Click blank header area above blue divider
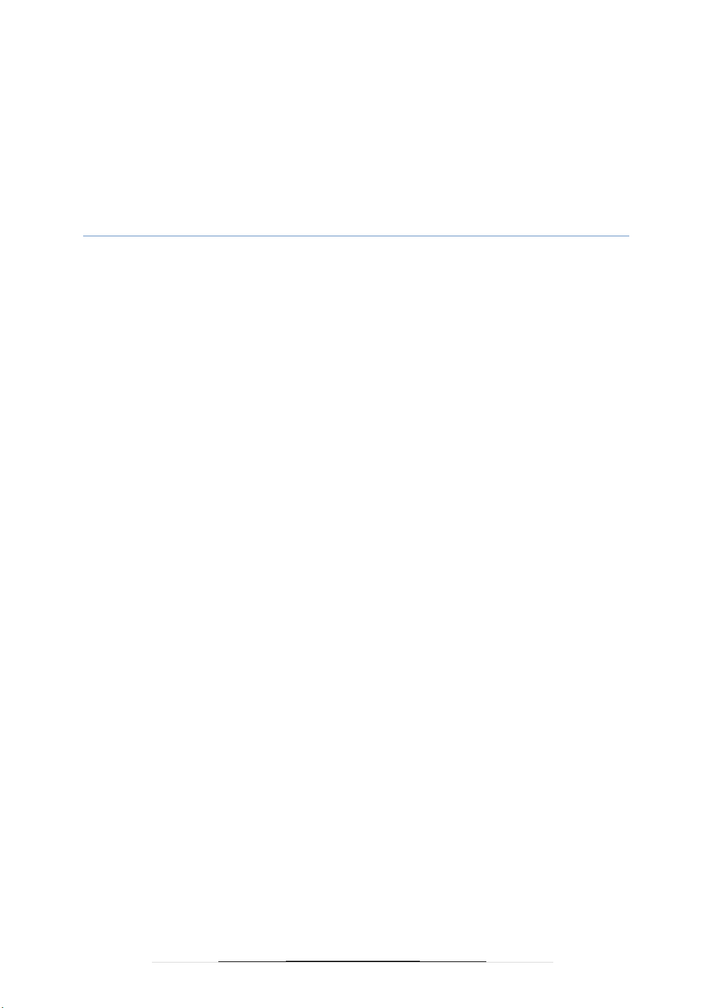Viewport: 713px width, 1008px height. coord(356,120)
